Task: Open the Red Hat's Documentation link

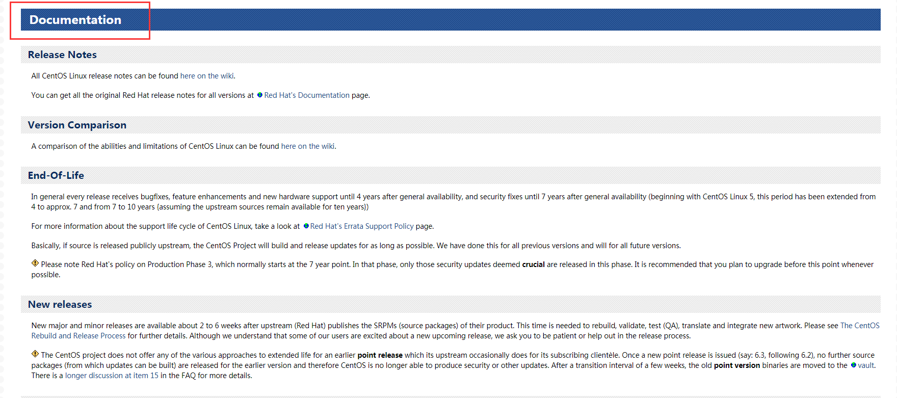Action: pos(307,95)
